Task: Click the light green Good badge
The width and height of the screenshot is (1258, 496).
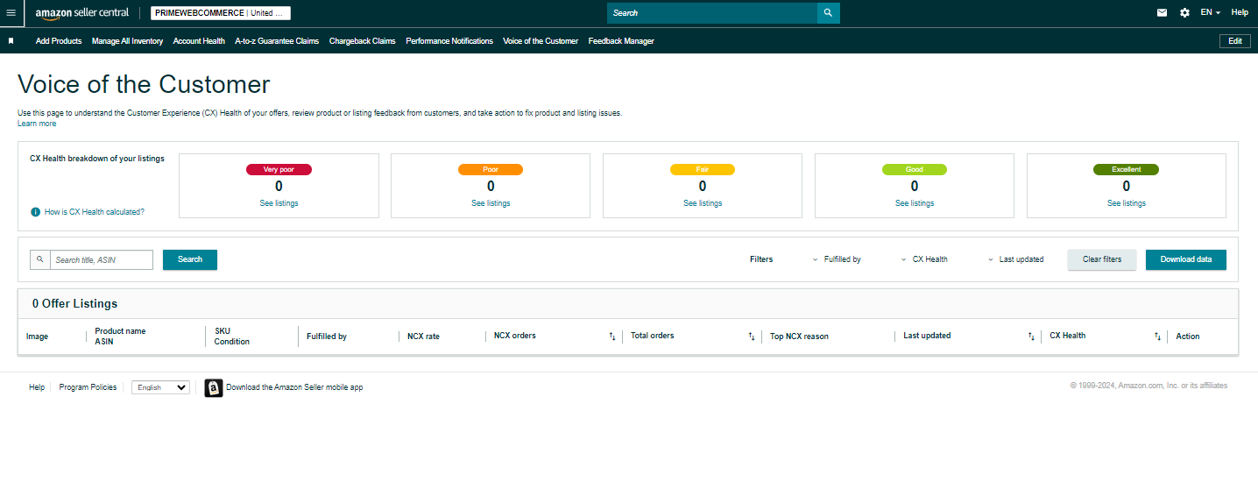Action: point(915,169)
